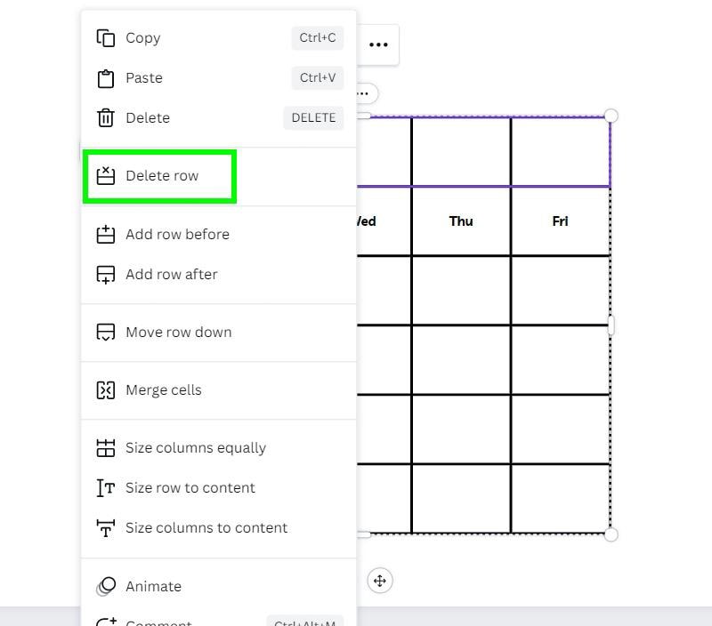Click the Delete row icon
Screen dimensions: 712x626
click(x=106, y=175)
